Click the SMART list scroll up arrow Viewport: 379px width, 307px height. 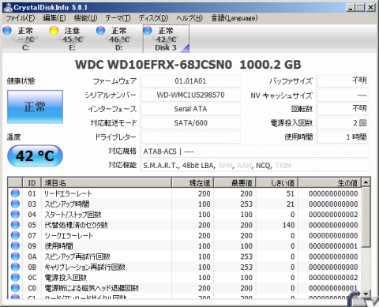(366, 182)
